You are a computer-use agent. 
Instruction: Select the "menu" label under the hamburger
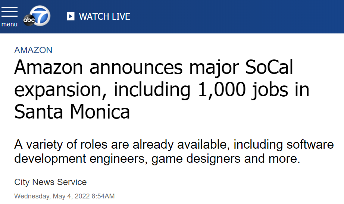click(9, 25)
